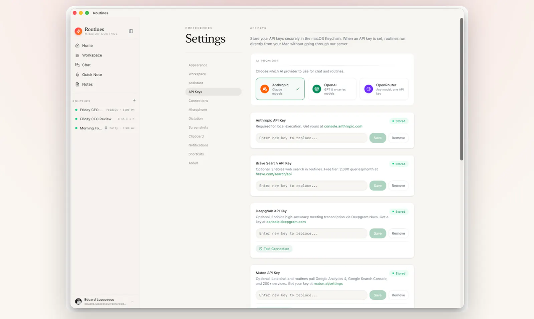Select the API Keys settings tab
Viewport: 534px width, 319px height.
[213, 92]
